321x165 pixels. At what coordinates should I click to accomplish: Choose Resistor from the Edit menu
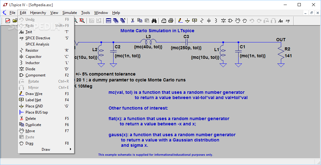[46, 50]
